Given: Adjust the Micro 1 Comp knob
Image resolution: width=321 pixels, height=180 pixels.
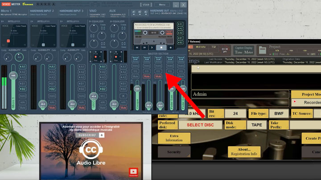Looking at the screenshot, I should 8,57.
